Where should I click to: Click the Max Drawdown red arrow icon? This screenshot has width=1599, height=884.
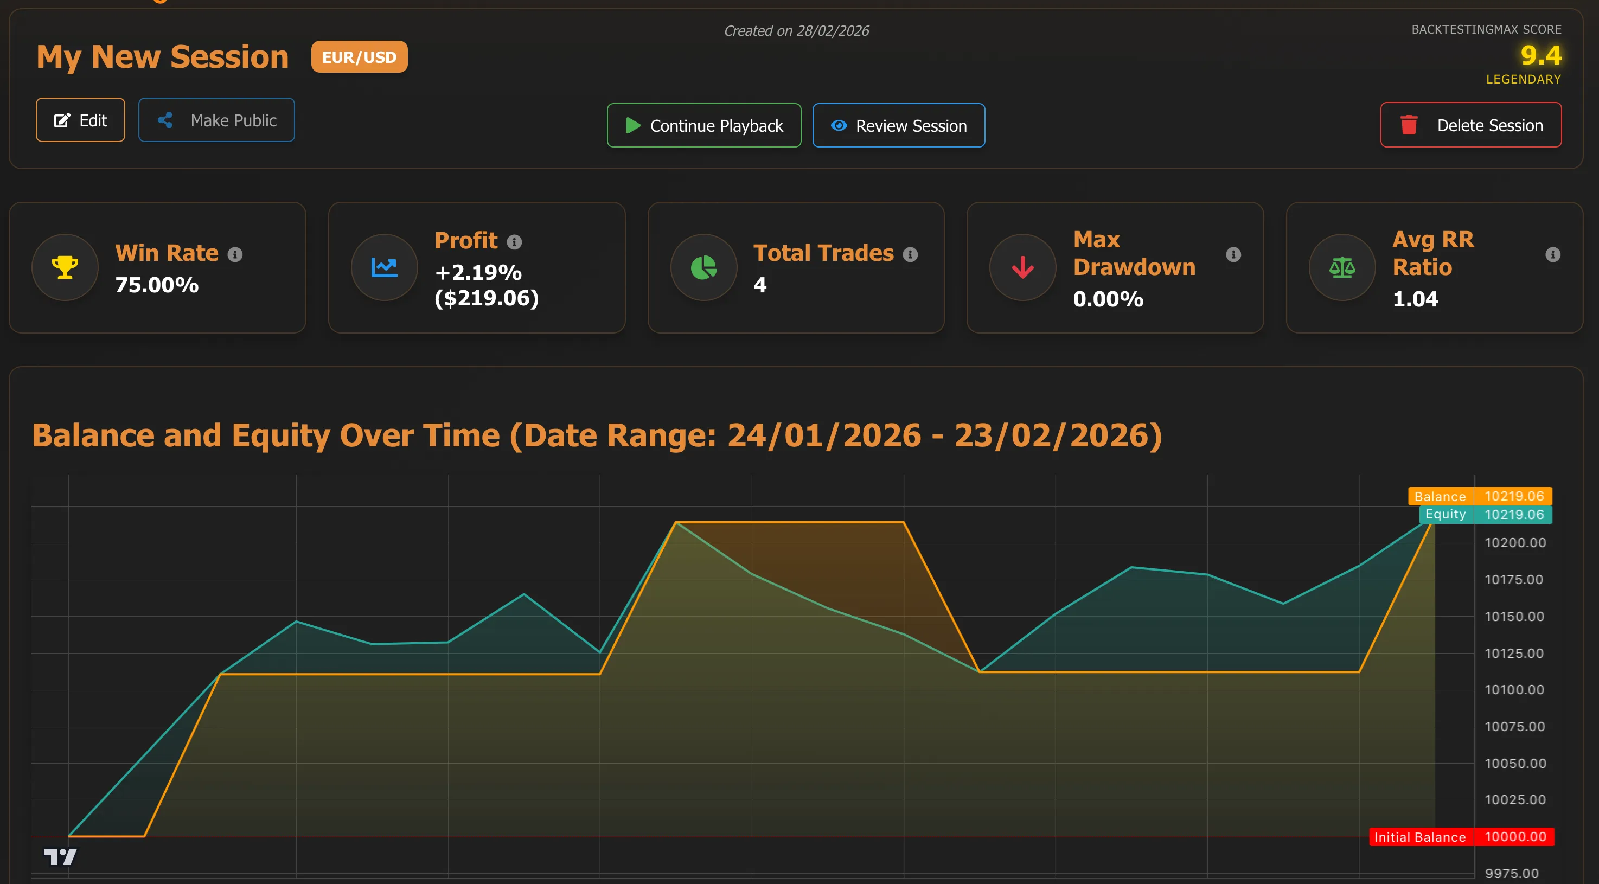1022,267
